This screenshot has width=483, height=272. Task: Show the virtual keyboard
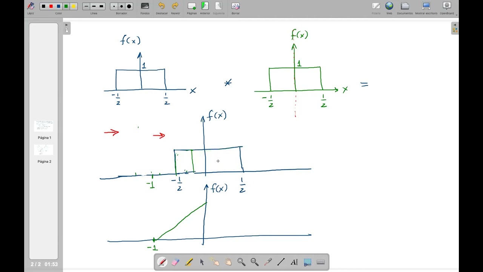click(321, 262)
